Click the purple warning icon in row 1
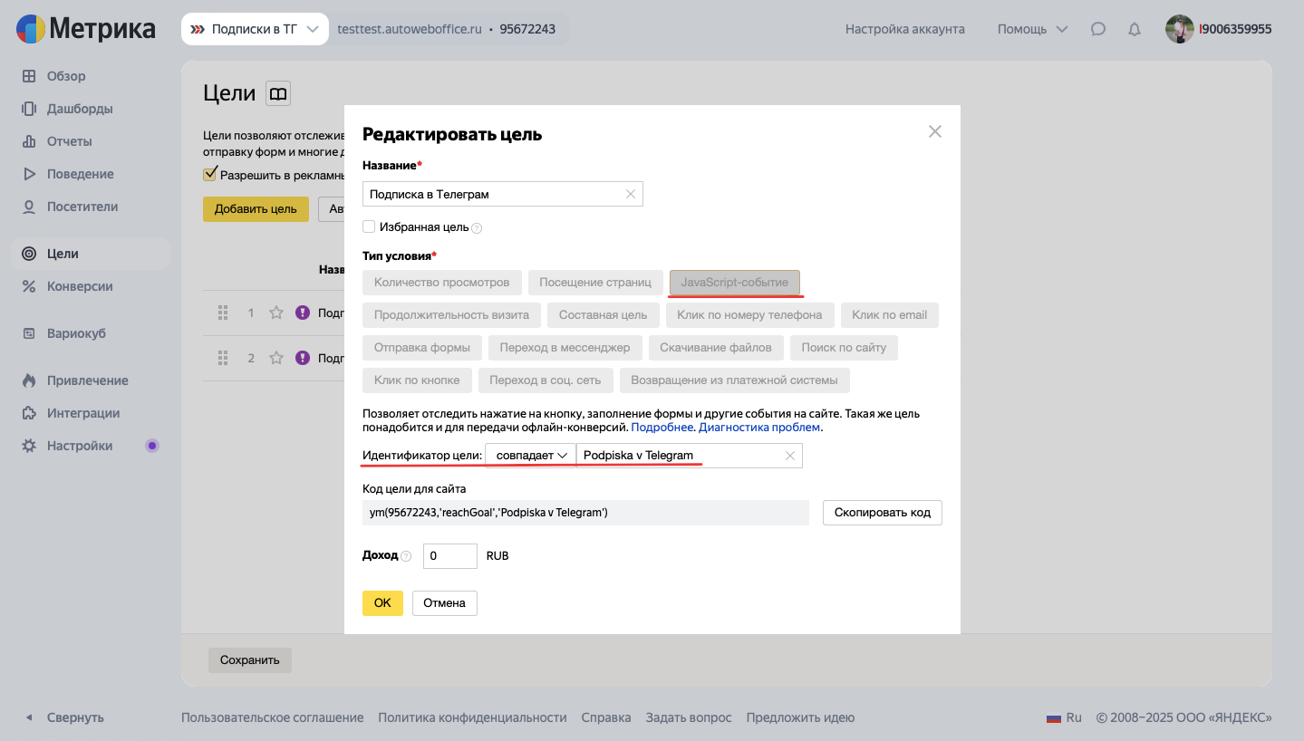 (303, 313)
